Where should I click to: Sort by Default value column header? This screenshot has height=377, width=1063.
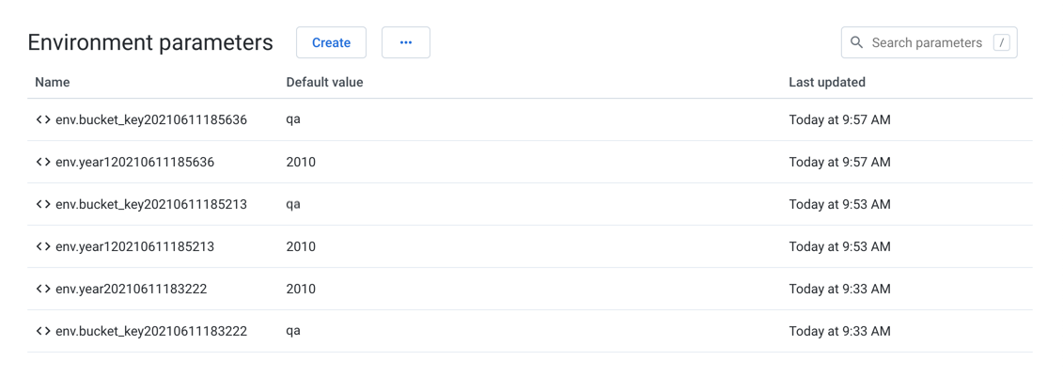324,82
